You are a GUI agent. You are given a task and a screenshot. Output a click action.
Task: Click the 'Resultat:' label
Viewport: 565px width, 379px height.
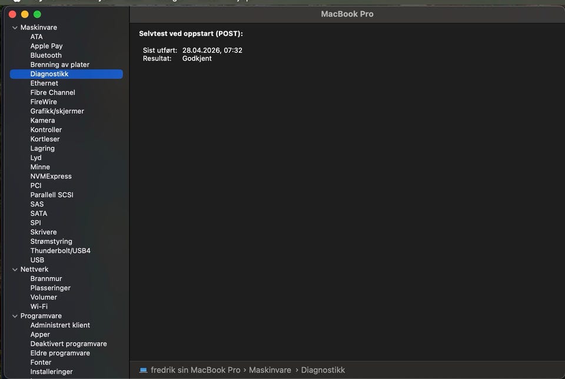[157, 59]
